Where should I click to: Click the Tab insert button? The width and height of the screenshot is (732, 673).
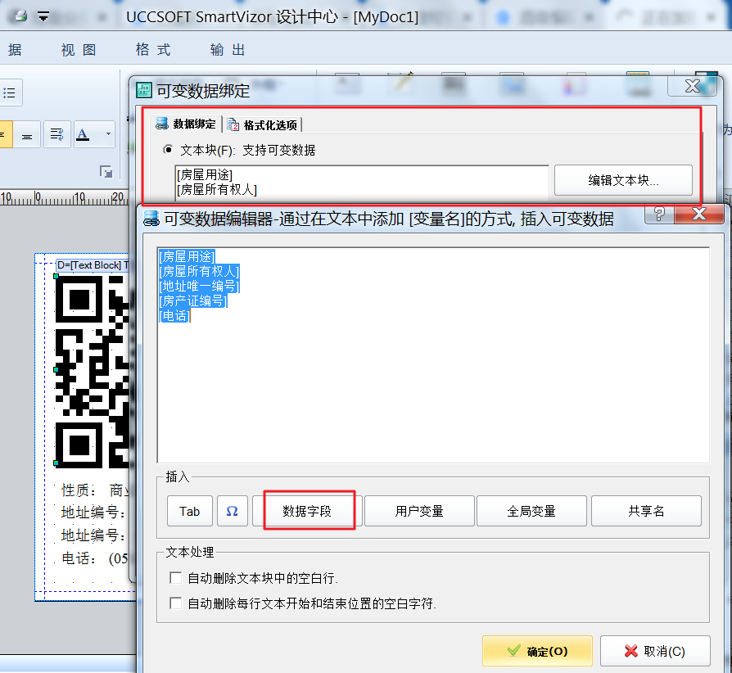[189, 511]
